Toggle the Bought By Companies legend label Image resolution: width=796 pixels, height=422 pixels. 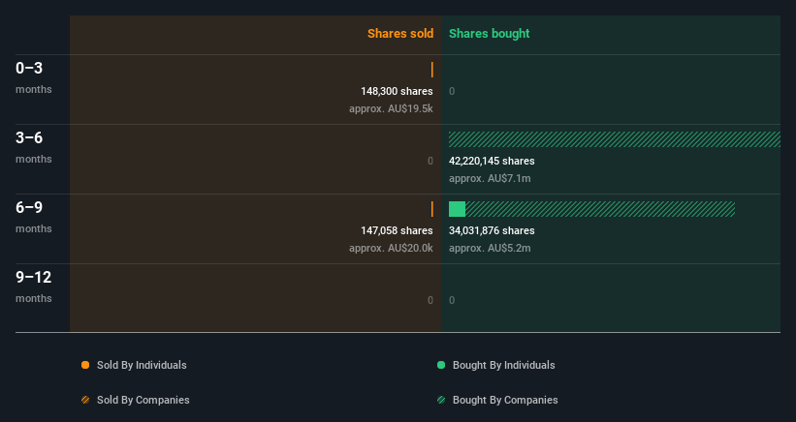pos(505,400)
